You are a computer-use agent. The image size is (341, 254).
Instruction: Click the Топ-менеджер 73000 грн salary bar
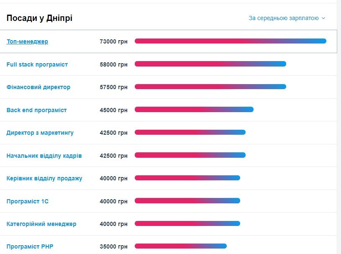tap(230, 41)
